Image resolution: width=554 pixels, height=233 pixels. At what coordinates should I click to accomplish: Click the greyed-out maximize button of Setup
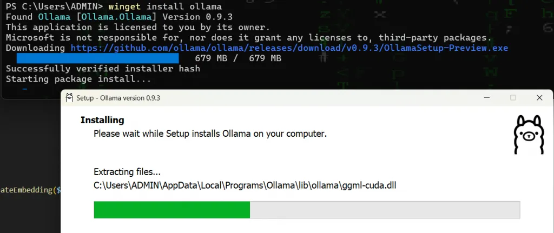point(513,98)
